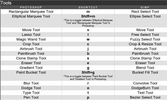The width and height of the screenshot is (167, 100).
Task: Click the Convolve Tool entry
Action: pos(145,83)
